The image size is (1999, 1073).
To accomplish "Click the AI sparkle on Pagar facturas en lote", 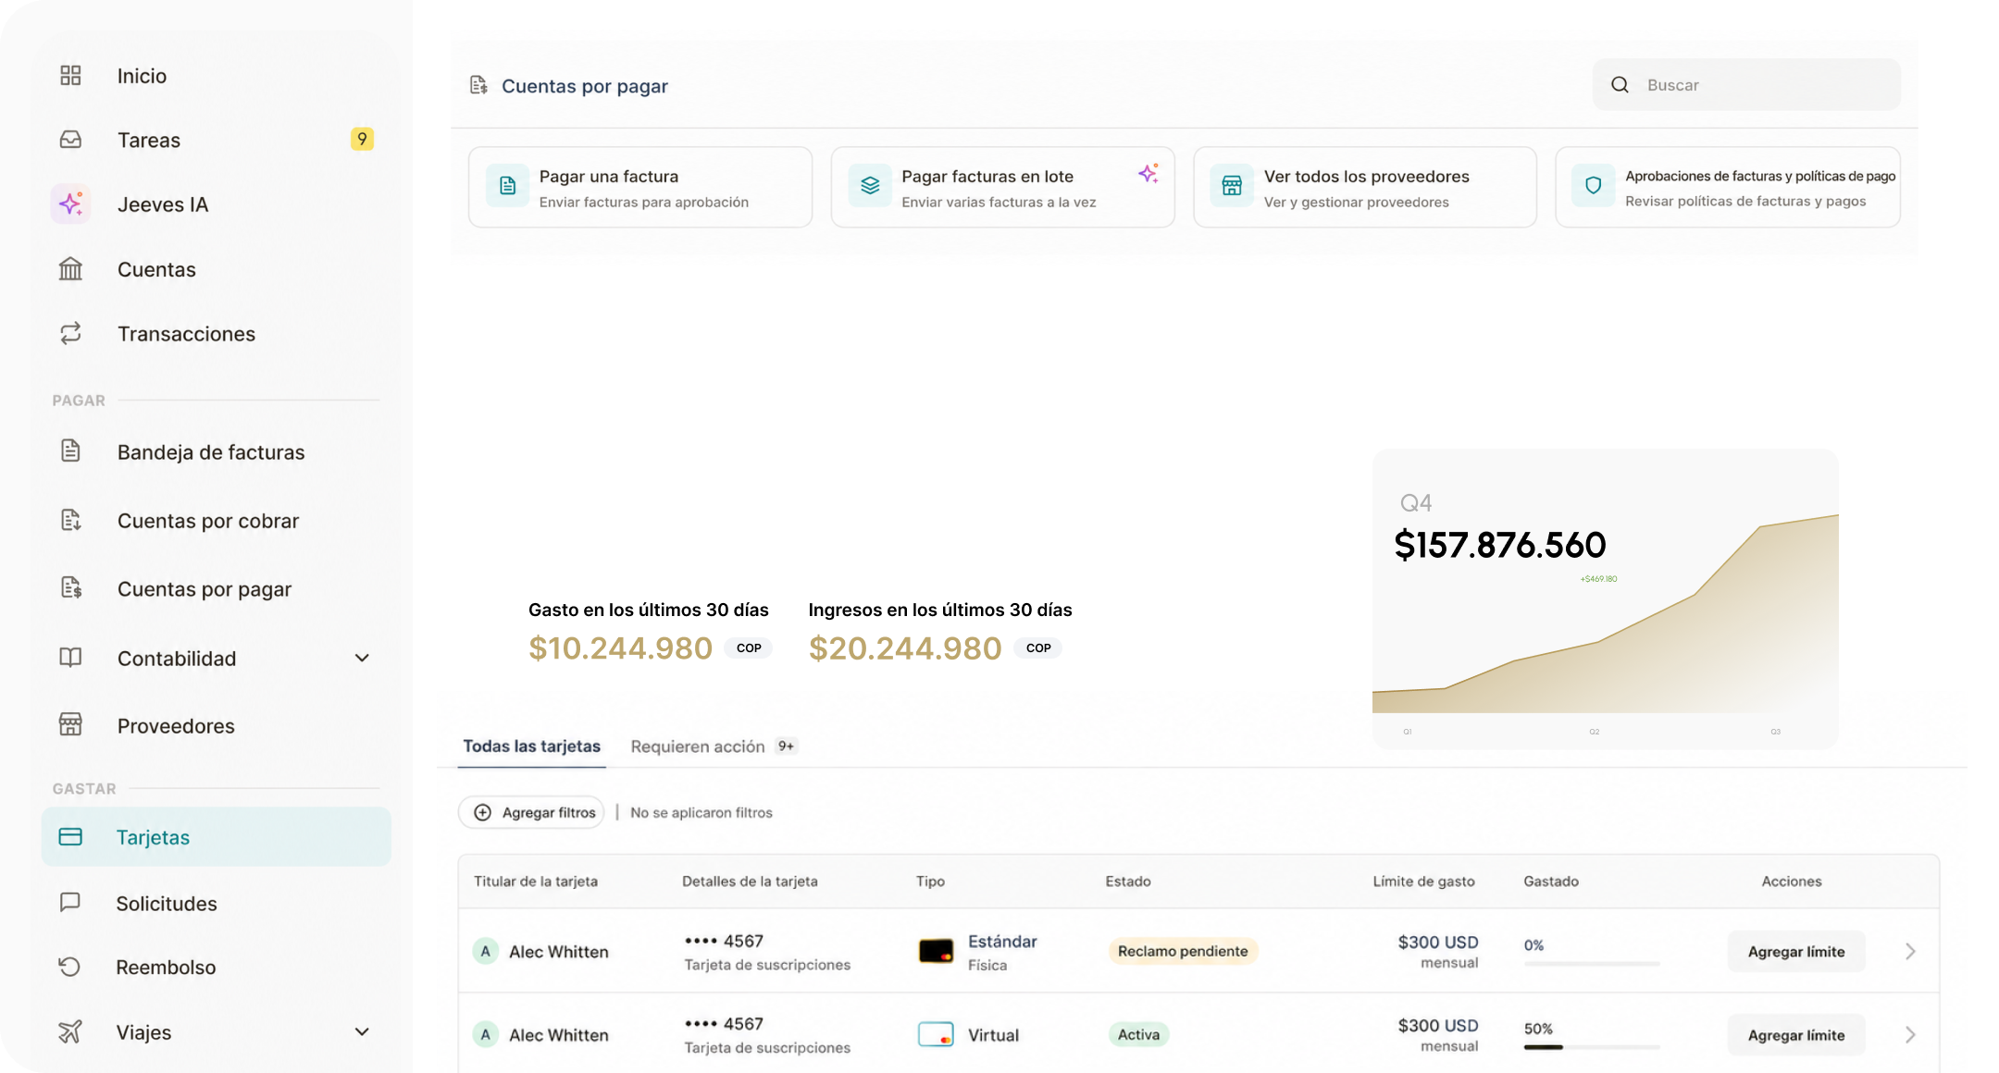I will coord(1148,173).
